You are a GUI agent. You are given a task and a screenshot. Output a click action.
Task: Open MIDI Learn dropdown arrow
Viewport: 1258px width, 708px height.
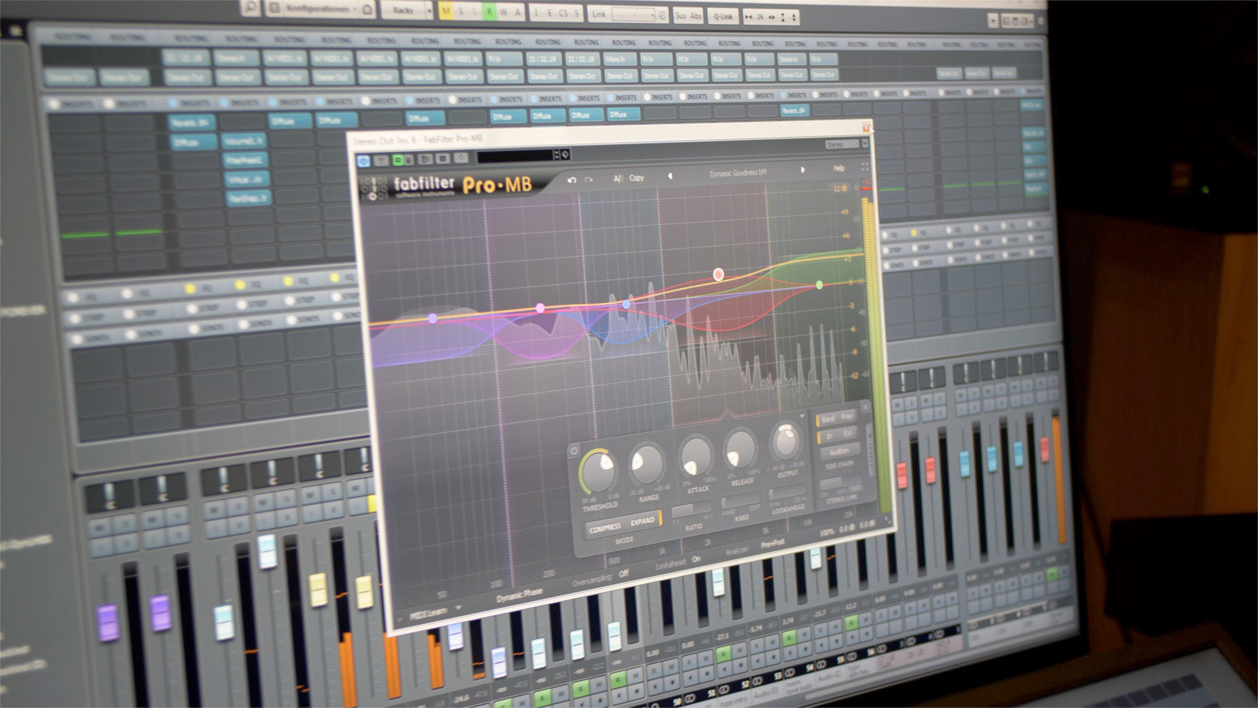click(458, 608)
